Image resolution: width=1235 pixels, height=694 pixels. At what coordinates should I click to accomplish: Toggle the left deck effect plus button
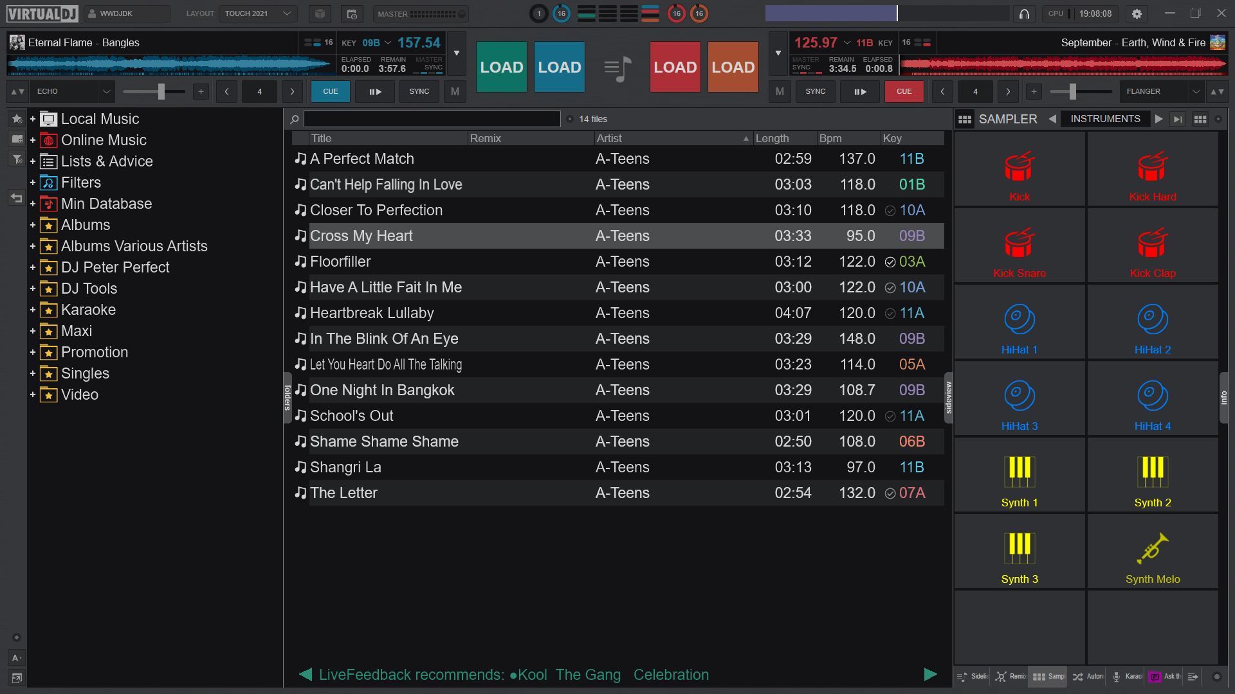(201, 92)
